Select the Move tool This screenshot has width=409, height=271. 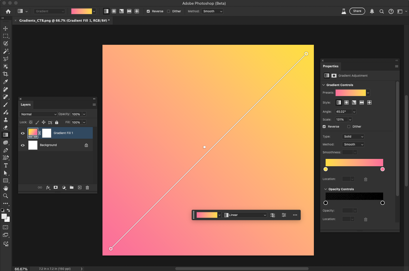pyautogui.click(x=5, y=28)
